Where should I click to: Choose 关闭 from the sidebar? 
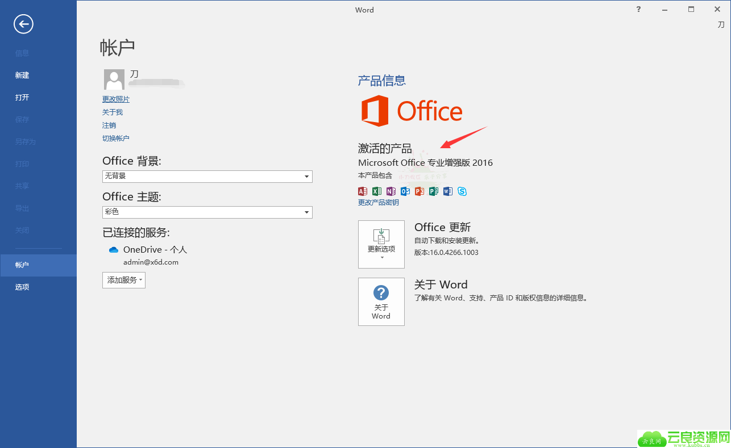coord(22,230)
